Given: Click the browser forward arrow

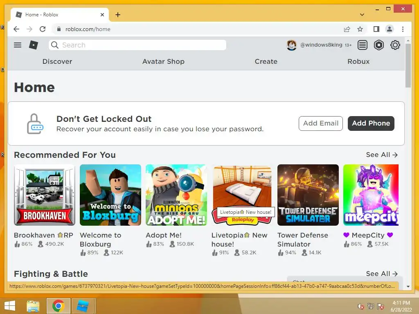Looking at the screenshot, I should pyautogui.click(x=29, y=29).
